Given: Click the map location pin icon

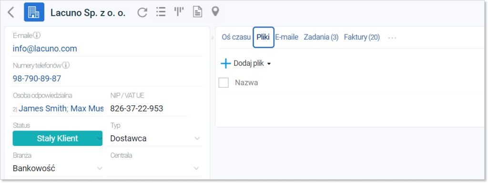Looking at the screenshot, I should [x=215, y=12].
